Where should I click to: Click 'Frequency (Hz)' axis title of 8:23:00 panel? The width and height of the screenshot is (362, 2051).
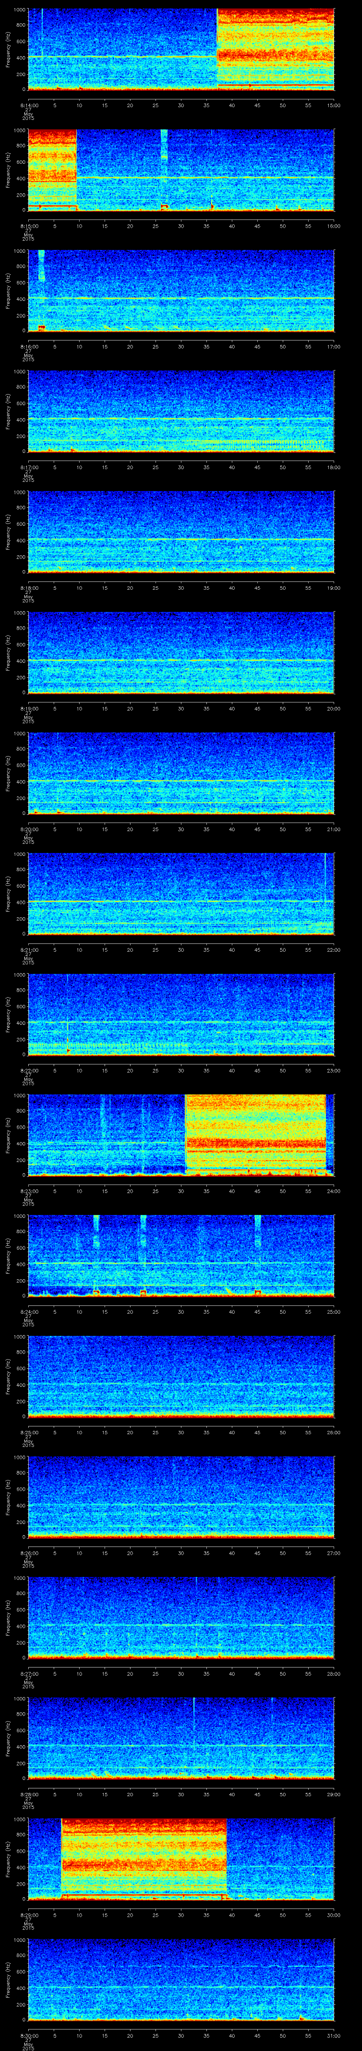8,1136
